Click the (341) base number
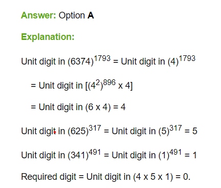 78,155
